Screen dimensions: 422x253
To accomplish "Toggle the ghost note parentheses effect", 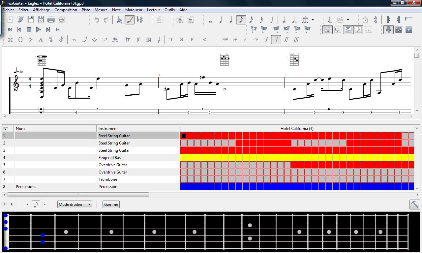I will (x=20, y=40).
